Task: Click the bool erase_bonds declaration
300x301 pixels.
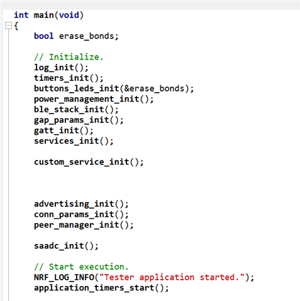Action: tap(76, 36)
